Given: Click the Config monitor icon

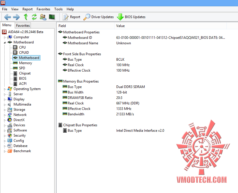Looking at the screenshot, I should tap(10, 141).
